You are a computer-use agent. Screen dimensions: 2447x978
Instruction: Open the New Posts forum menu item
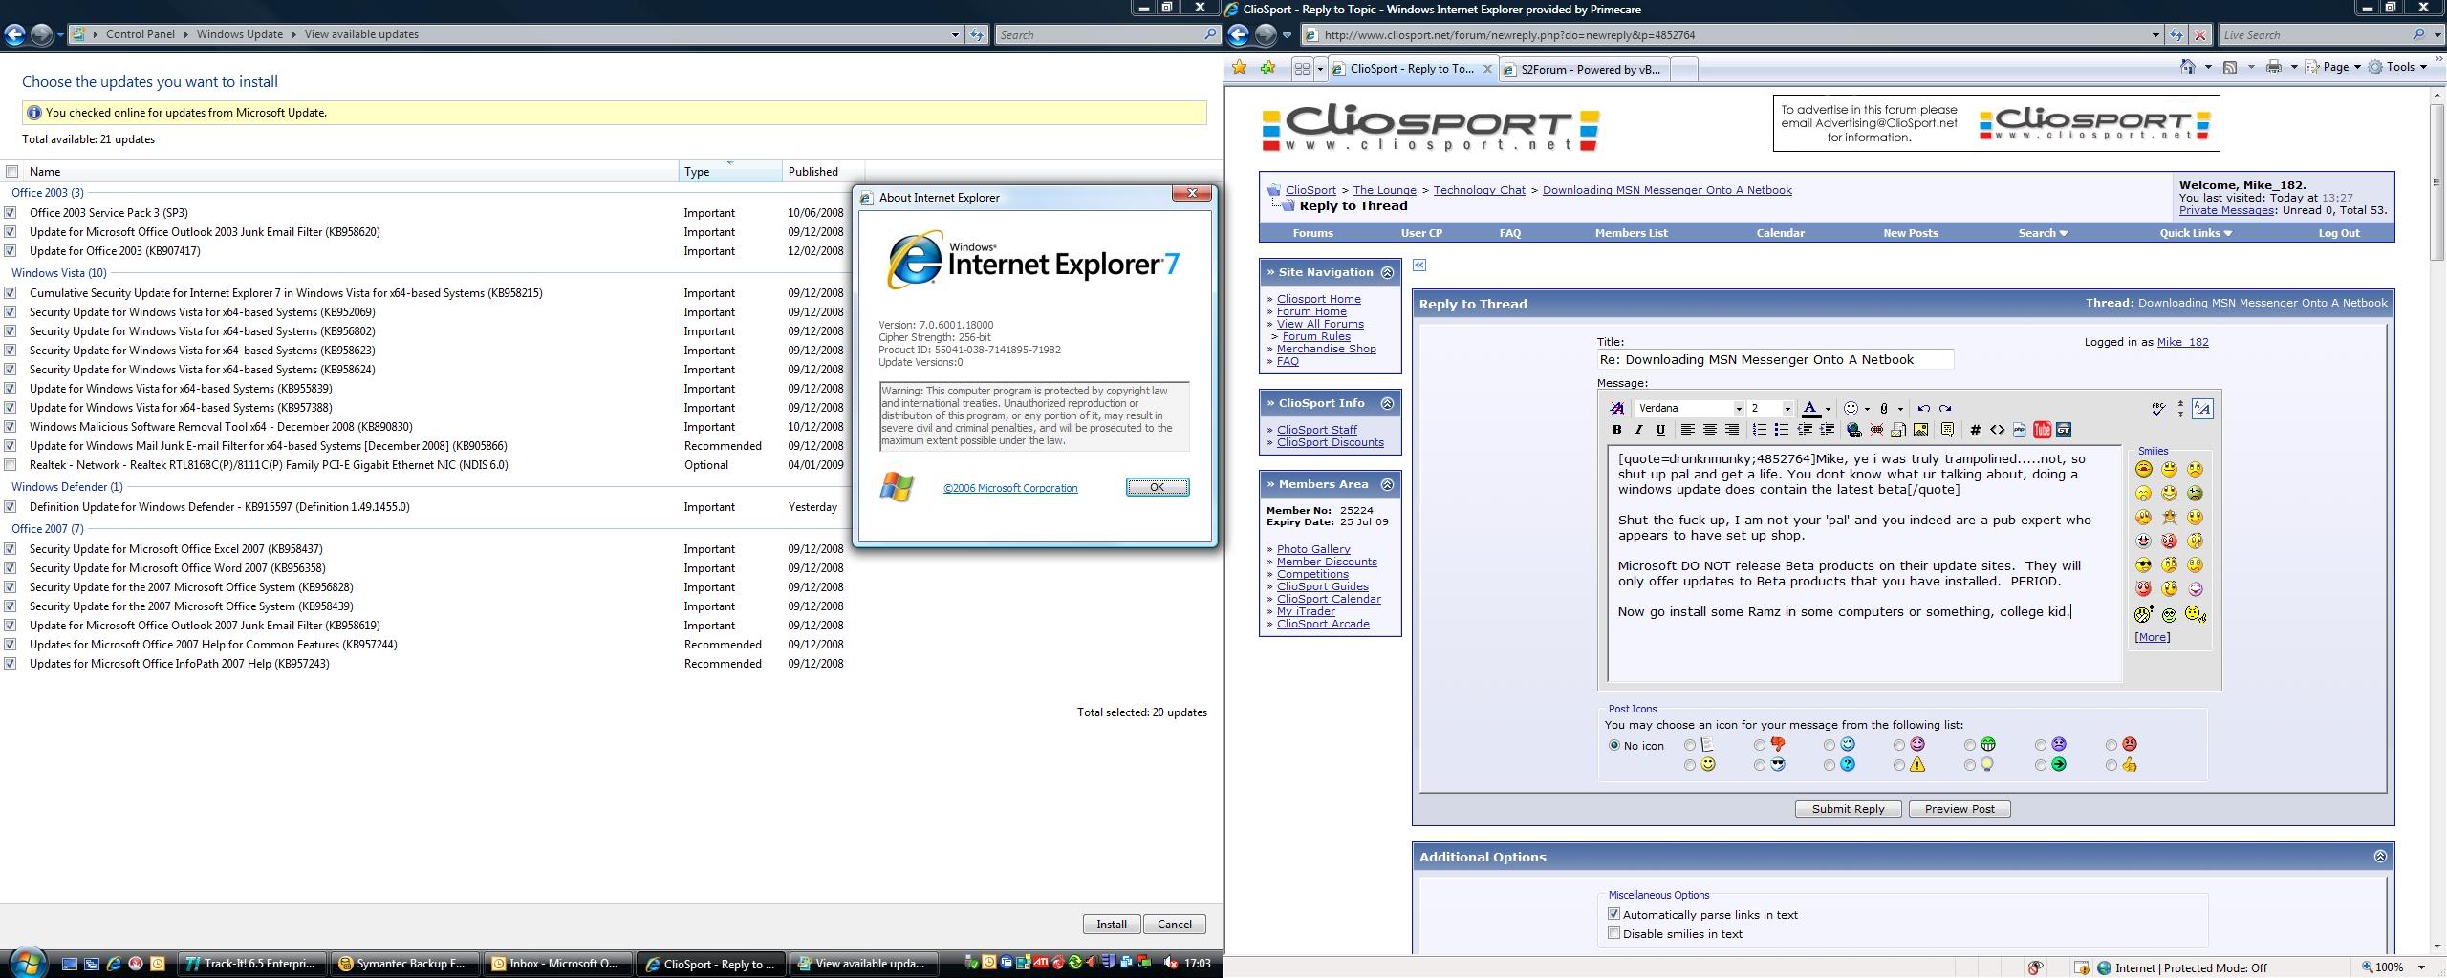1910,233
